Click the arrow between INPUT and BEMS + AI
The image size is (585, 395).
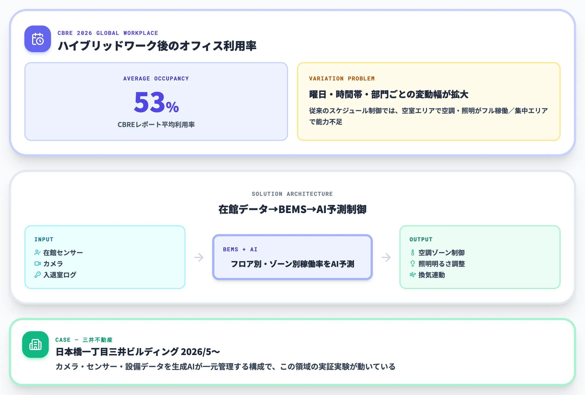pyautogui.click(x=199, y=257)
